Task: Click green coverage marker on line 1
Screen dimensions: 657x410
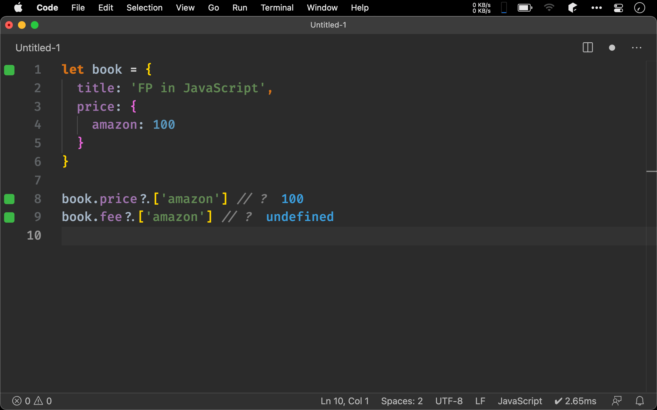Action: click(x=9, y=70)
